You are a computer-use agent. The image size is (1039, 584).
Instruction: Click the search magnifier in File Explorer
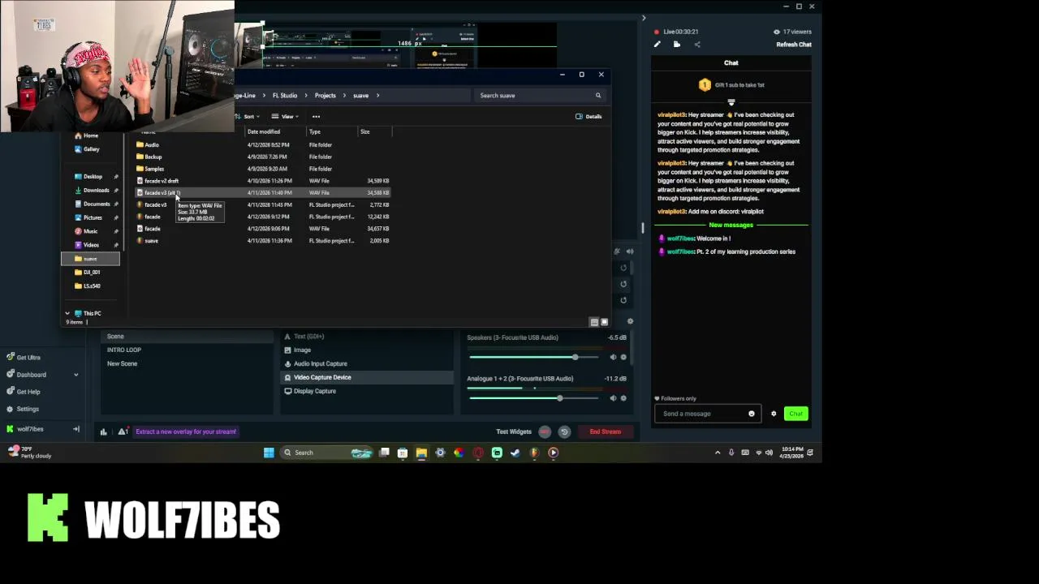click(x=598, y=96)
